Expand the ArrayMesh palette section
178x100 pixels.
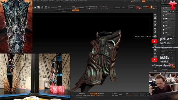click(x=165, y=72)
